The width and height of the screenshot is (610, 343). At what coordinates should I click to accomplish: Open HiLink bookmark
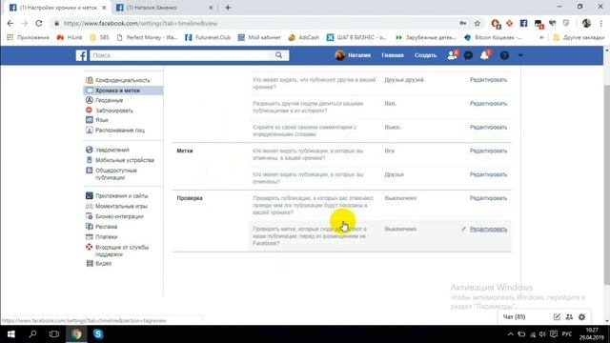70,37
